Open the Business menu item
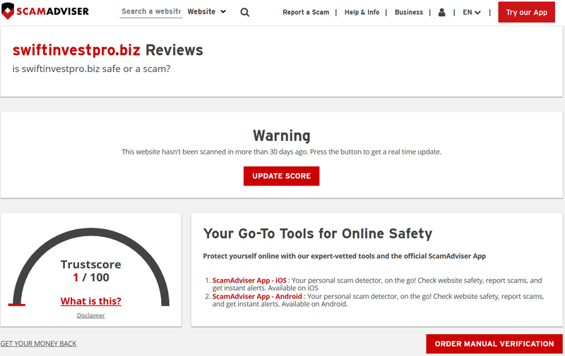Screen dimensions: 565x356 [x=409, y=12]
